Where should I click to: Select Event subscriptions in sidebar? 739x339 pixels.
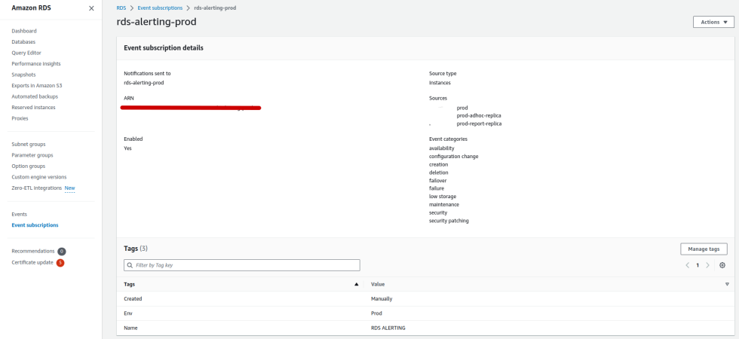[x=35, y=225]
